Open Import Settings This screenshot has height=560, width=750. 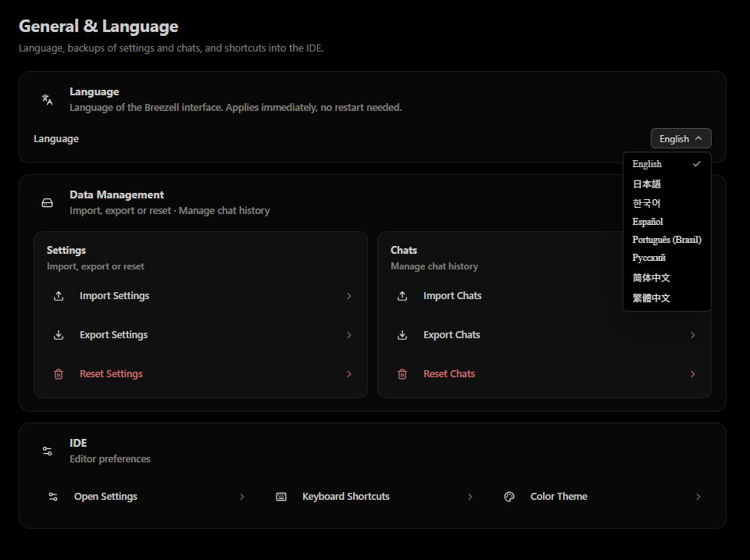pyautogui.click(x=201, y=296)
